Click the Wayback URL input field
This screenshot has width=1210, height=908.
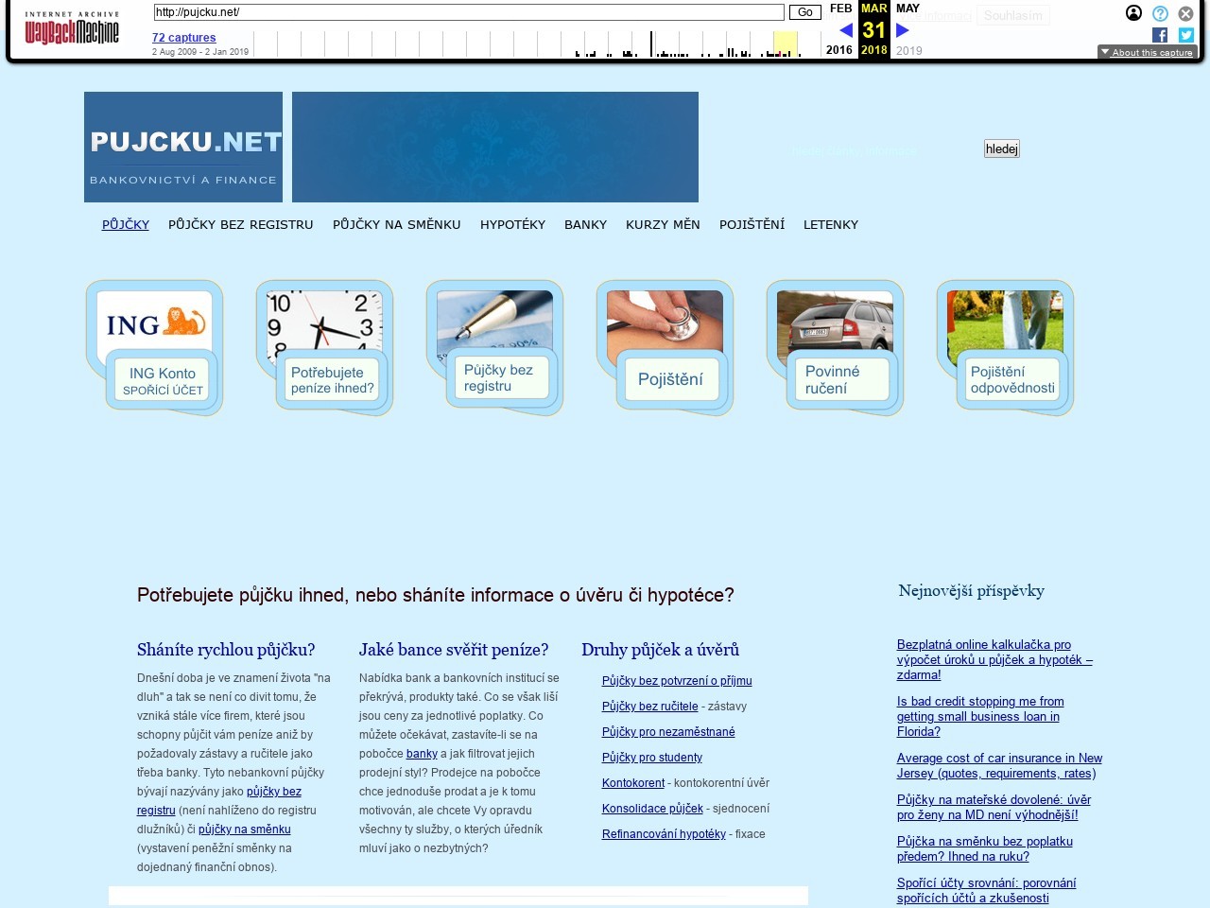pos(469,12)
